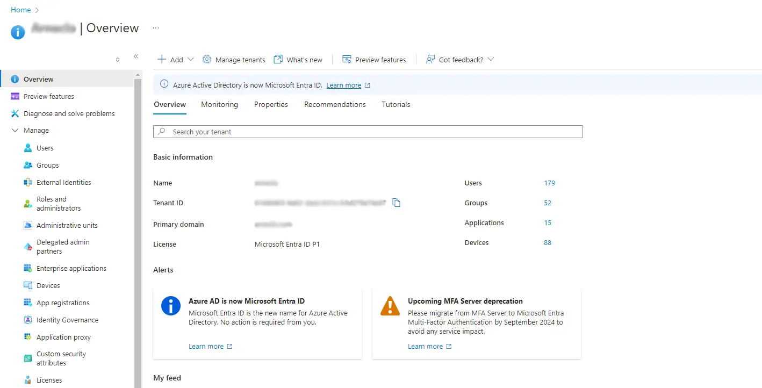Select the Properties tab
Screen dimensions: 762x388
271,104
